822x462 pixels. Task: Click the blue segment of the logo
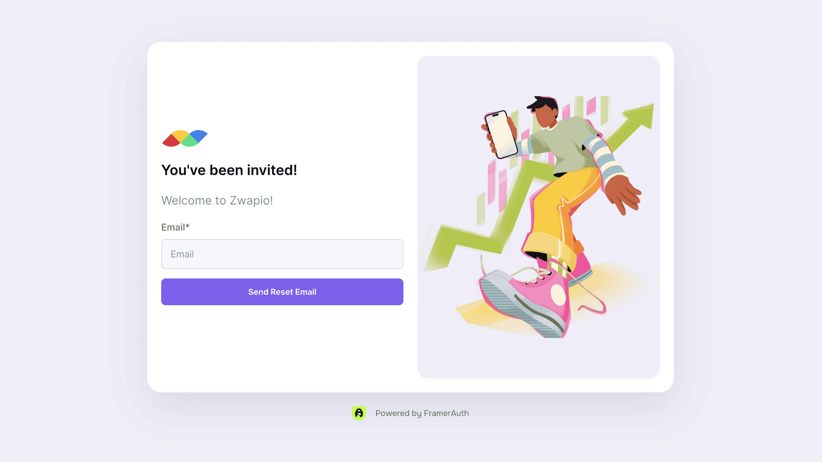199,135
